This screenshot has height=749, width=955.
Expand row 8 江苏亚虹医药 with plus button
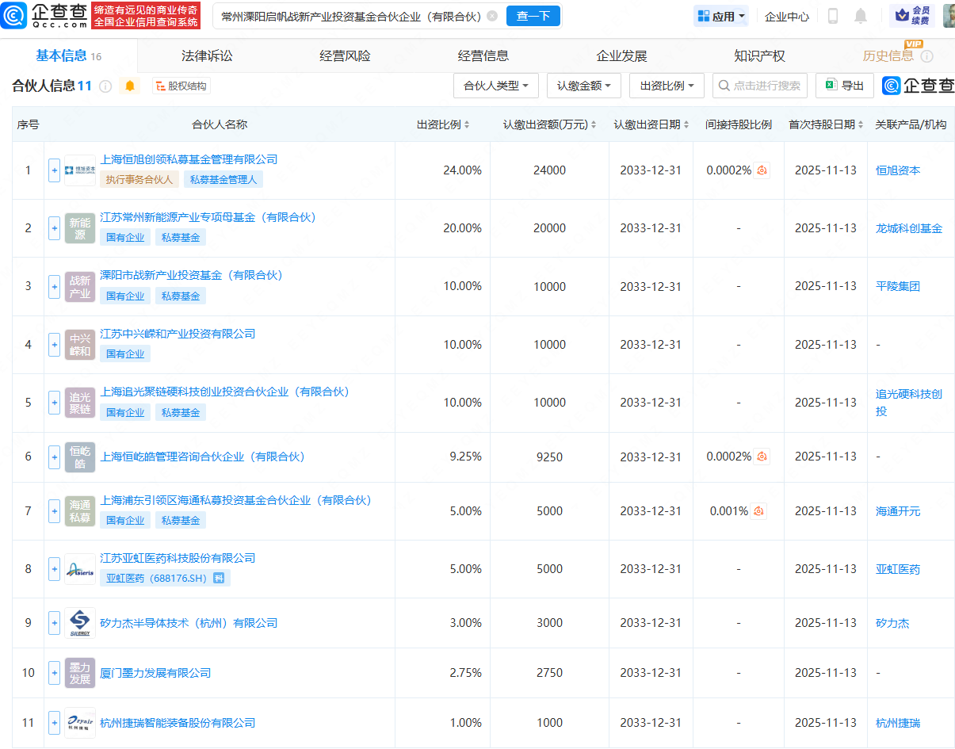54,568
